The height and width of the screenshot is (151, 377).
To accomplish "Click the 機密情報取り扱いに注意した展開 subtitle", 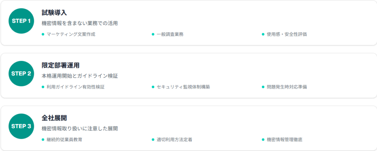I will (x=80, y=129).
